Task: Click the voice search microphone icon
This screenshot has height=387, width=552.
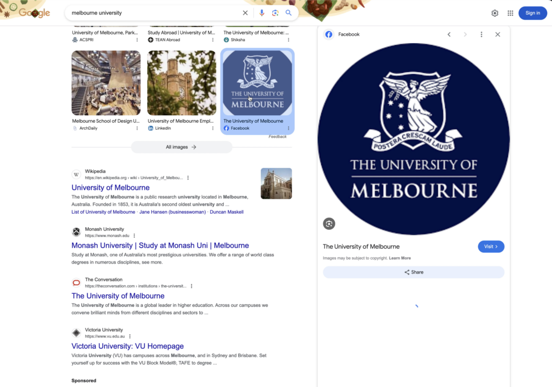Action: coord(262,13)
